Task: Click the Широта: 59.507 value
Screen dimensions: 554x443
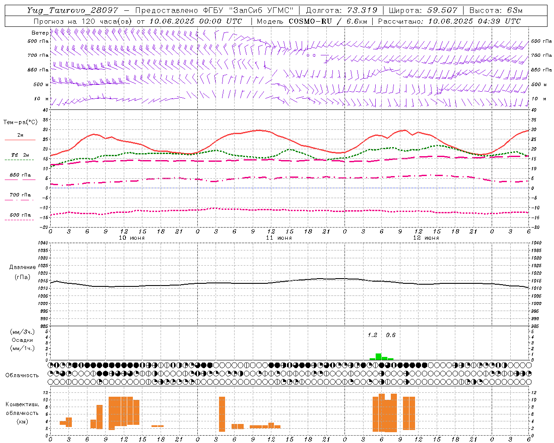Action: pyautogui.click(x=423, y=10)
